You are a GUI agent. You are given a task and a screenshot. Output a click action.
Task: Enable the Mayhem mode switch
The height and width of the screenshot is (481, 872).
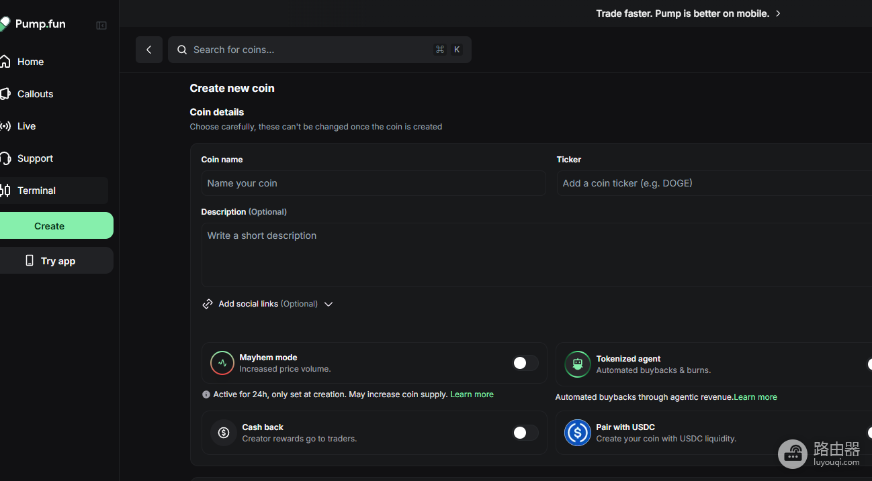point(525,363)
